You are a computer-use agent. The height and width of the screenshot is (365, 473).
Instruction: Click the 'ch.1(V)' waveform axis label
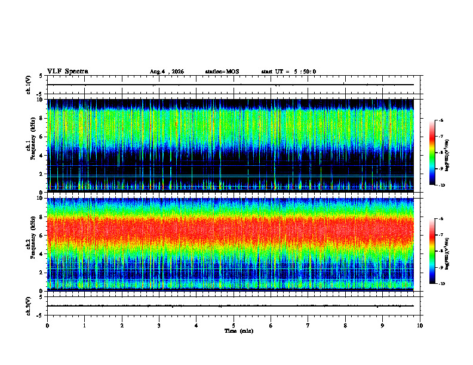(x=28, y=85)
